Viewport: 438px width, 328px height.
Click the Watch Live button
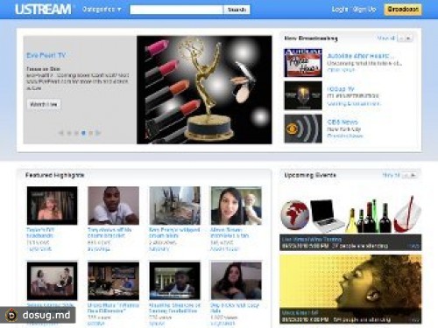(x=44, y=104)
